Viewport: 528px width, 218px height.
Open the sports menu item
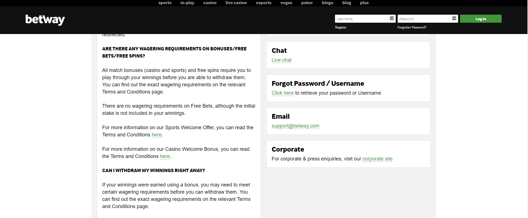[165, 3]
